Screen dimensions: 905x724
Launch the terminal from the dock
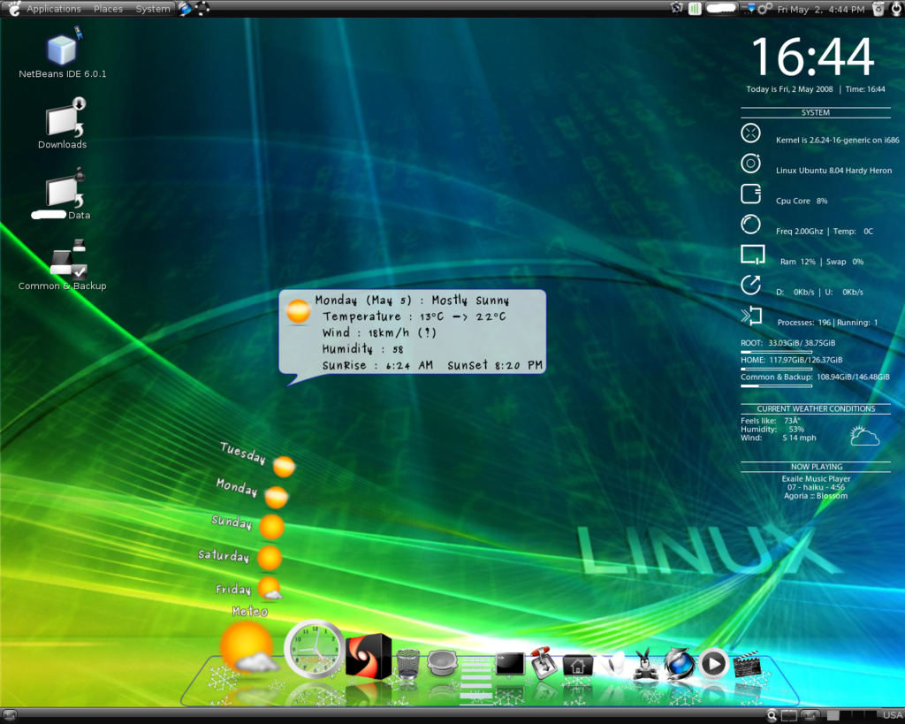tap(510, 663)
